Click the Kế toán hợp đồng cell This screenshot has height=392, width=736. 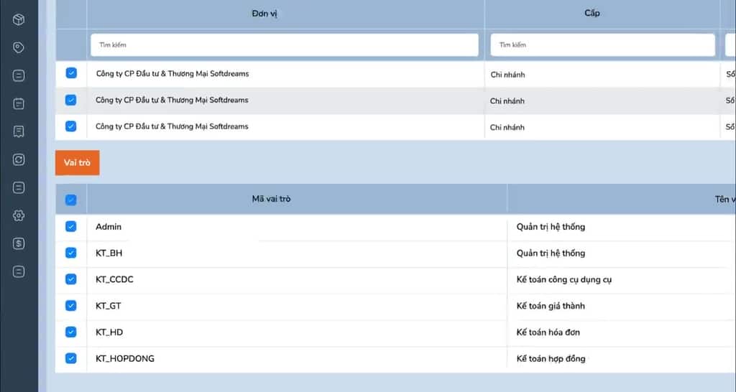point(551,359)
